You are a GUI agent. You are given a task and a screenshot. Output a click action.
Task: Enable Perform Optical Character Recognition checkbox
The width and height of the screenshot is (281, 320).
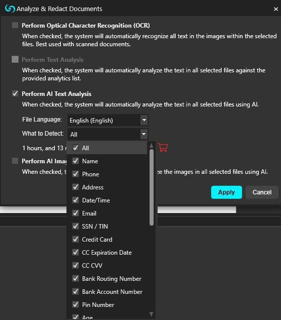pyautogui.click(x=15, y=25)
